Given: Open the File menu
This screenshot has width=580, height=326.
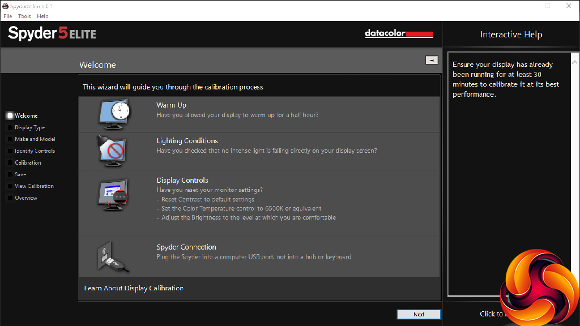Looking at the screenshot, I should (x=8, y=16).
